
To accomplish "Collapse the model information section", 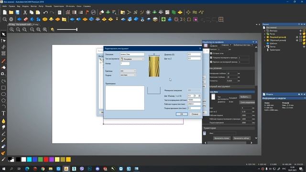I will pos(305,98).
